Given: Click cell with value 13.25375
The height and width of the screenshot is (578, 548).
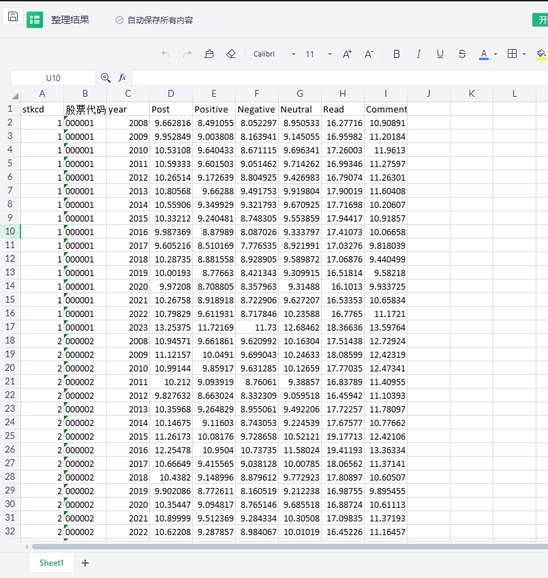Looking at the screenshot, I should pyautogui.click(x=171, y=327).
